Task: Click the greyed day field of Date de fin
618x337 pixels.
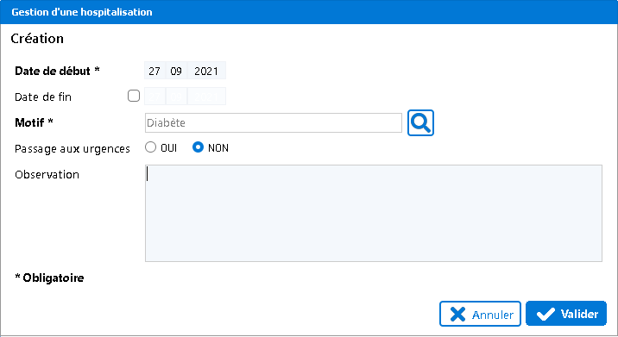Action: (x=154, y=97)
